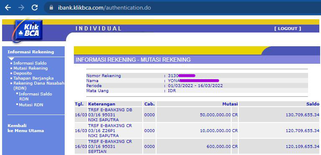Click the 50,000,000.00 mutasi amount
This screenshot has width=321, height=155.
(215, 115)
